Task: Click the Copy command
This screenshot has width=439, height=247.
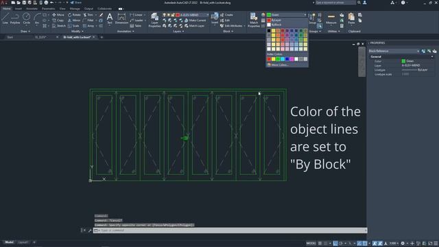Action: (58, 21)
